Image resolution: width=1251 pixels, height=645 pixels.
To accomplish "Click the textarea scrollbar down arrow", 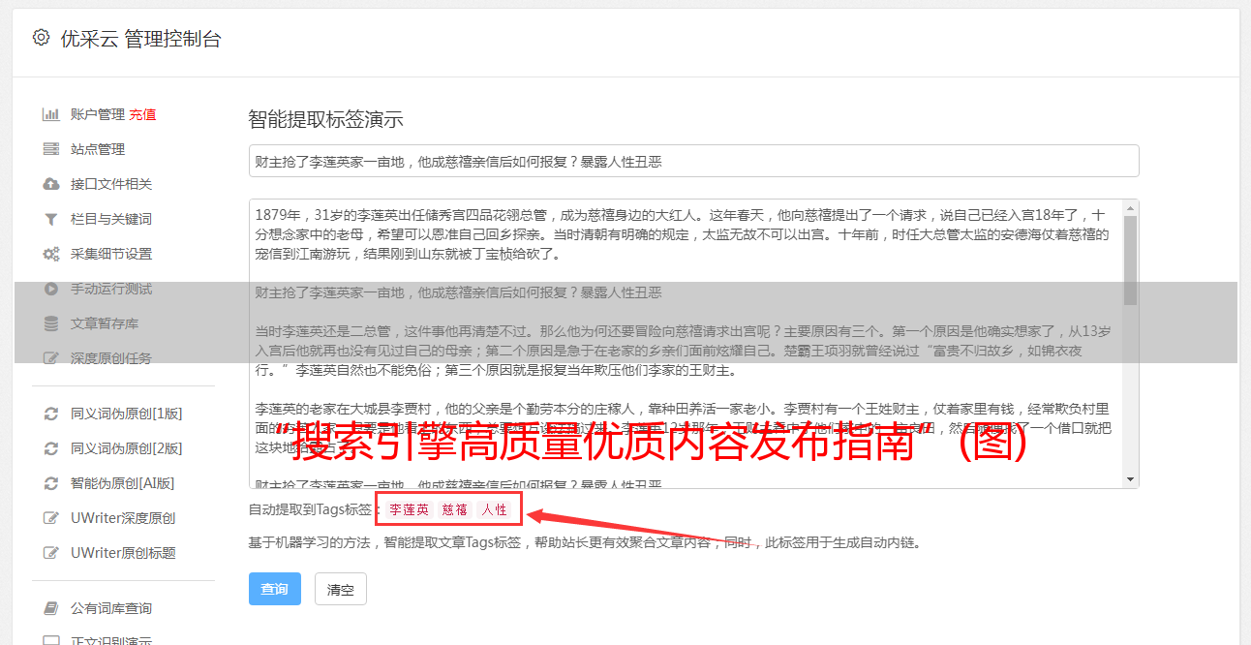I will point(1130,479).
